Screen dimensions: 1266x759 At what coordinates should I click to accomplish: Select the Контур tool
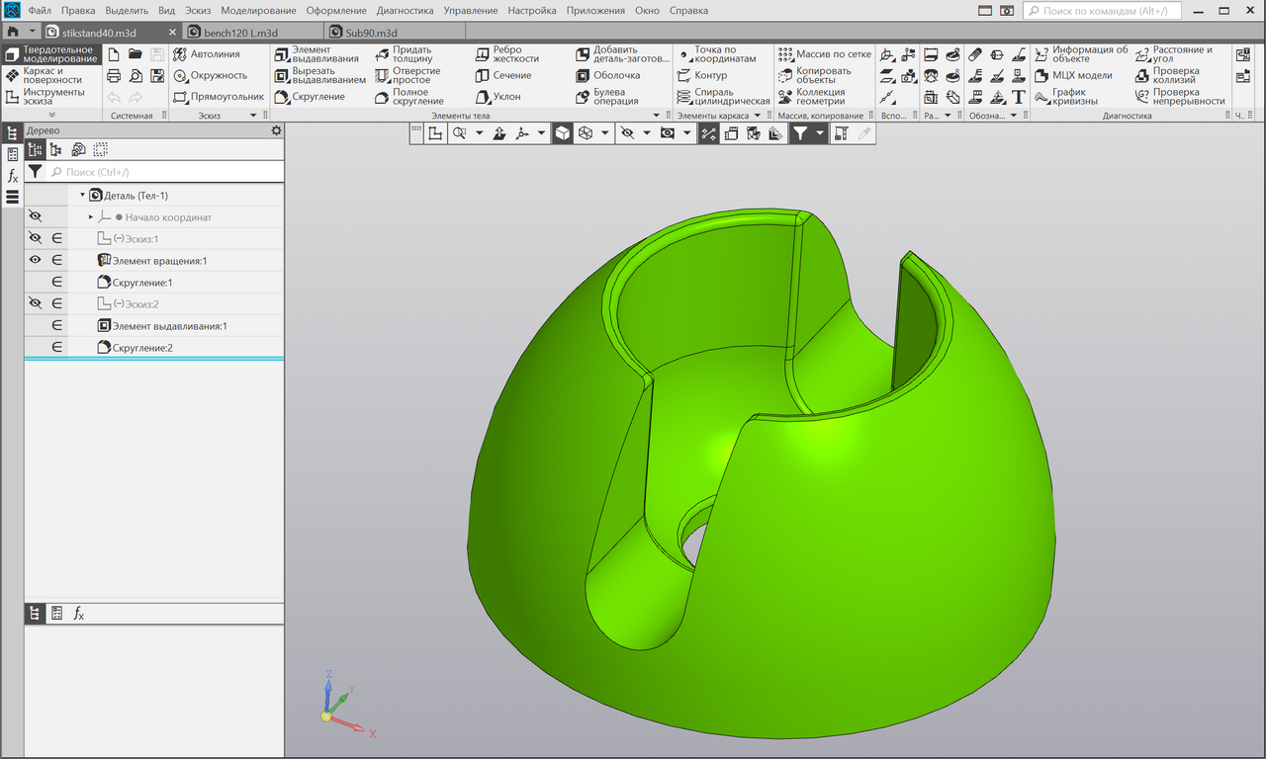[702, 75]
